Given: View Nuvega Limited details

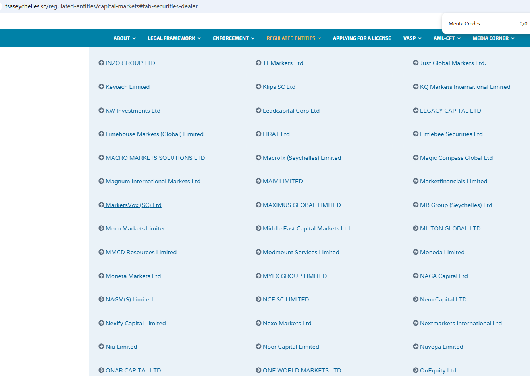Looking at the screenshot, I should pos(441,347).
